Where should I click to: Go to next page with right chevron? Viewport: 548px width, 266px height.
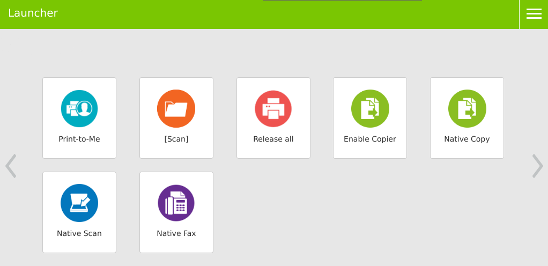point(537,166)
